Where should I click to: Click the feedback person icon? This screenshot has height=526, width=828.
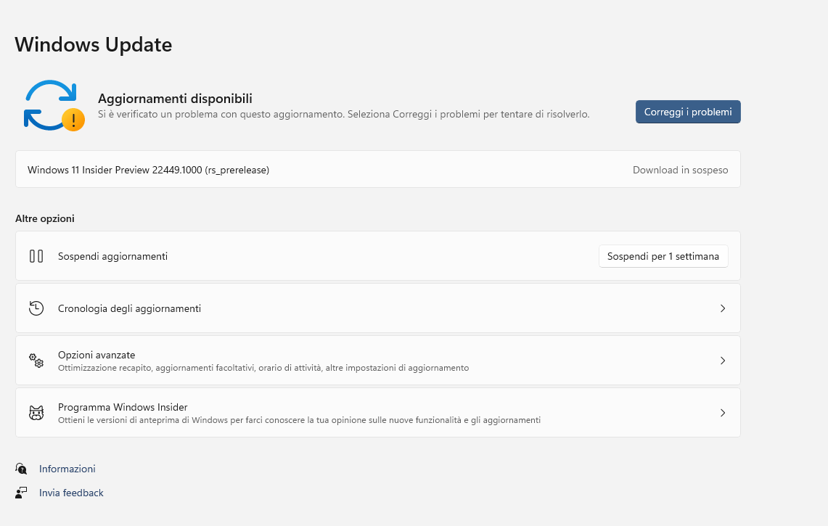(21, 493)
